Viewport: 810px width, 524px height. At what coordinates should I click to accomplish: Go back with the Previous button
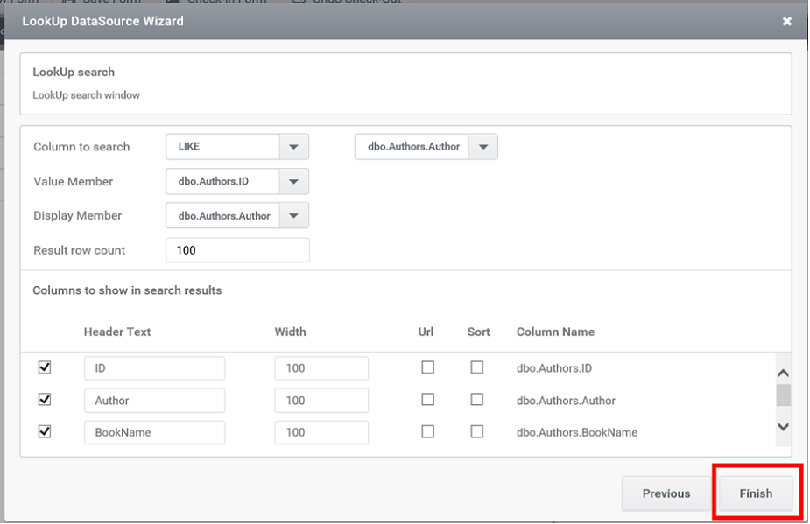click(x=666, y=493)
